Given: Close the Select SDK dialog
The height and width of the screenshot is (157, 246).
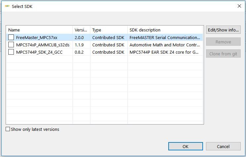Looking at the screenshot, I should point(239,6).
